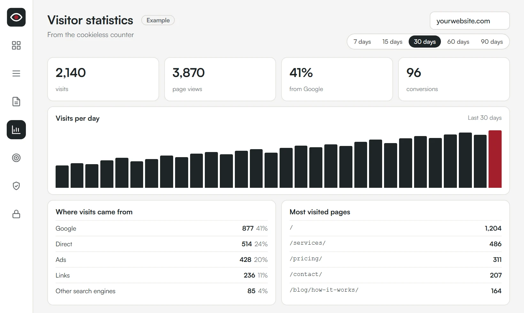The height and width of the screenshot is (313, 524).
Task: Click the 1,204 root page count
Action: (493, 228)
